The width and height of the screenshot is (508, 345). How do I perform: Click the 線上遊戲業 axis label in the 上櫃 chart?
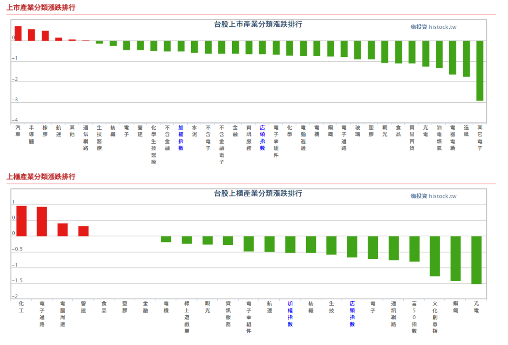click(187, 317)
